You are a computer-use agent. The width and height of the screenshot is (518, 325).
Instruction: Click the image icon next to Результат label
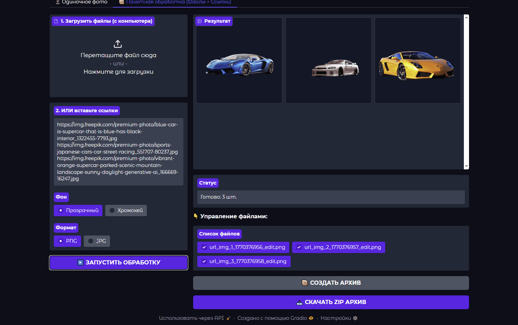pos(200,21)
